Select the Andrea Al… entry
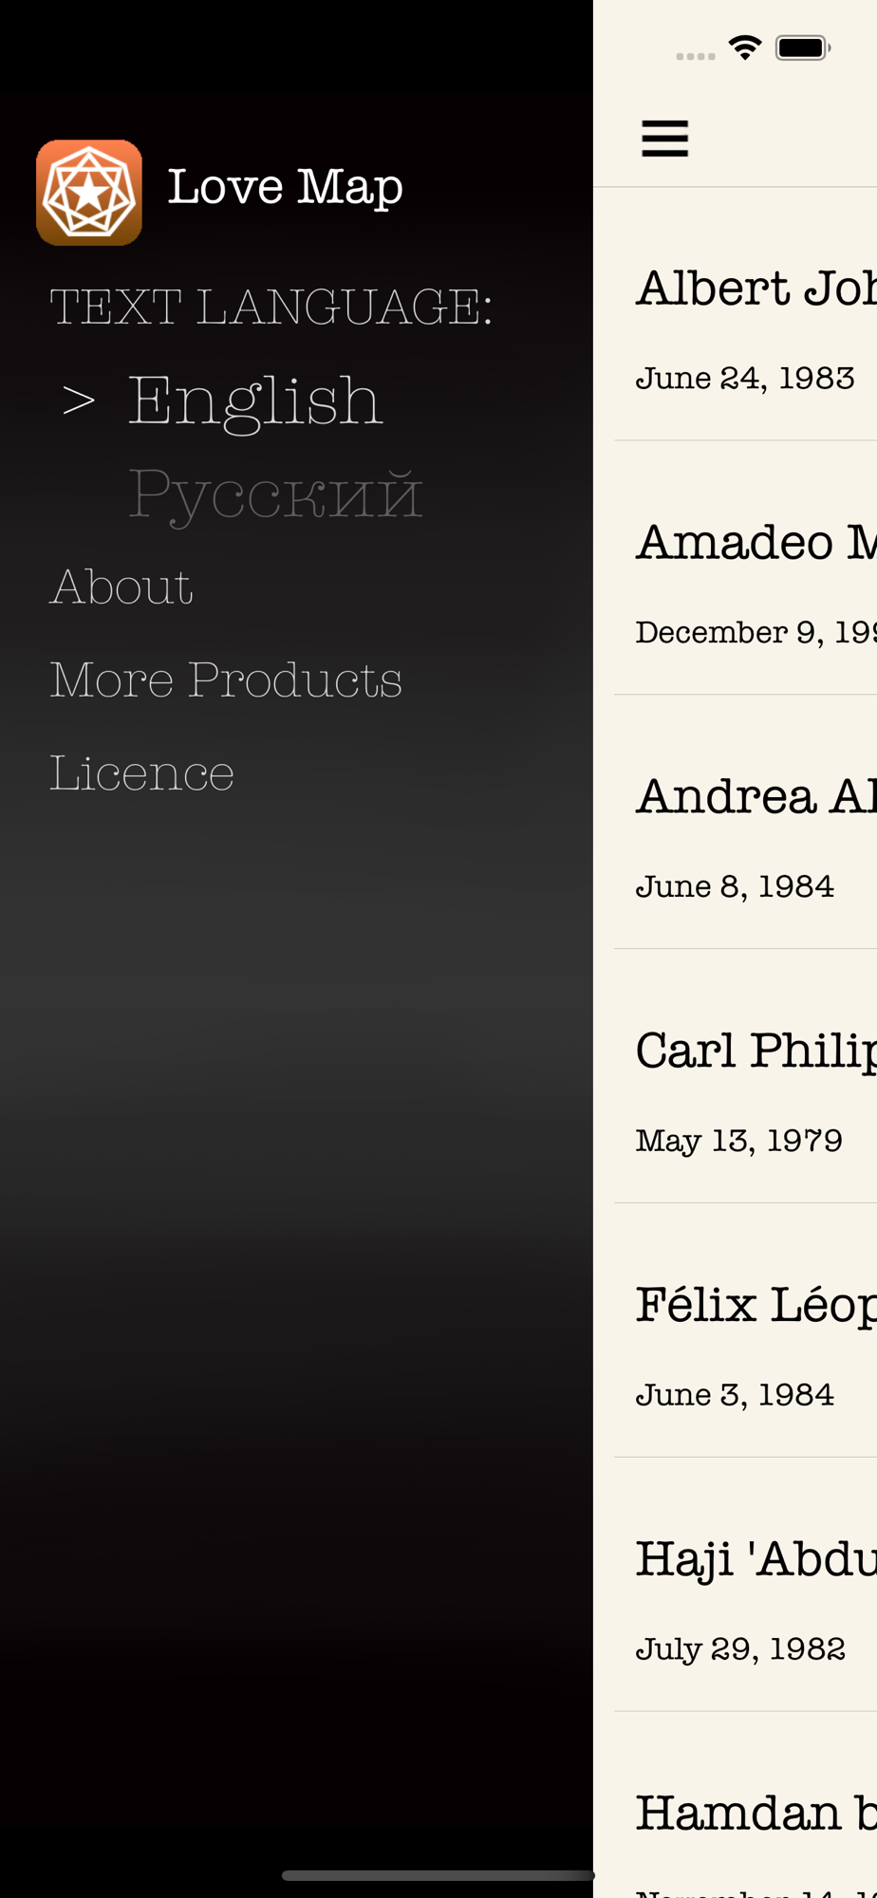The width and height of the screenshot is (877, 1898). click(x=746, y=822)
